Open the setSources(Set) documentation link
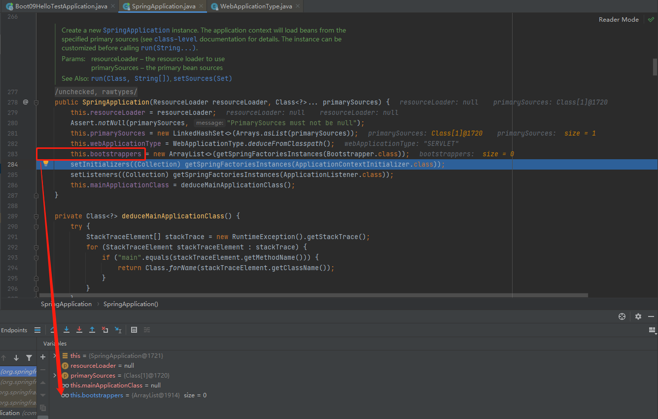Viewport: 658px width, 419px height. click(203, 78)
